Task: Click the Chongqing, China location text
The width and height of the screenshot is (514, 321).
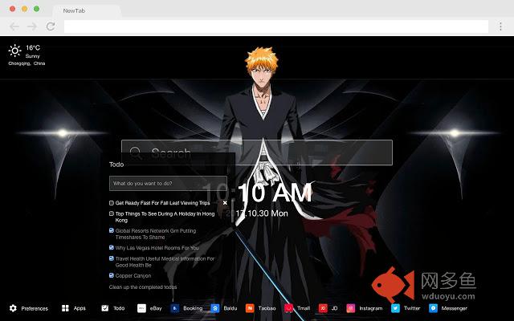Action: [x=27, y=63]
